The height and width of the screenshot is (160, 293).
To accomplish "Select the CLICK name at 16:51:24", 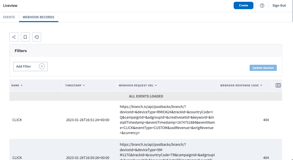I will coord(17,120).
